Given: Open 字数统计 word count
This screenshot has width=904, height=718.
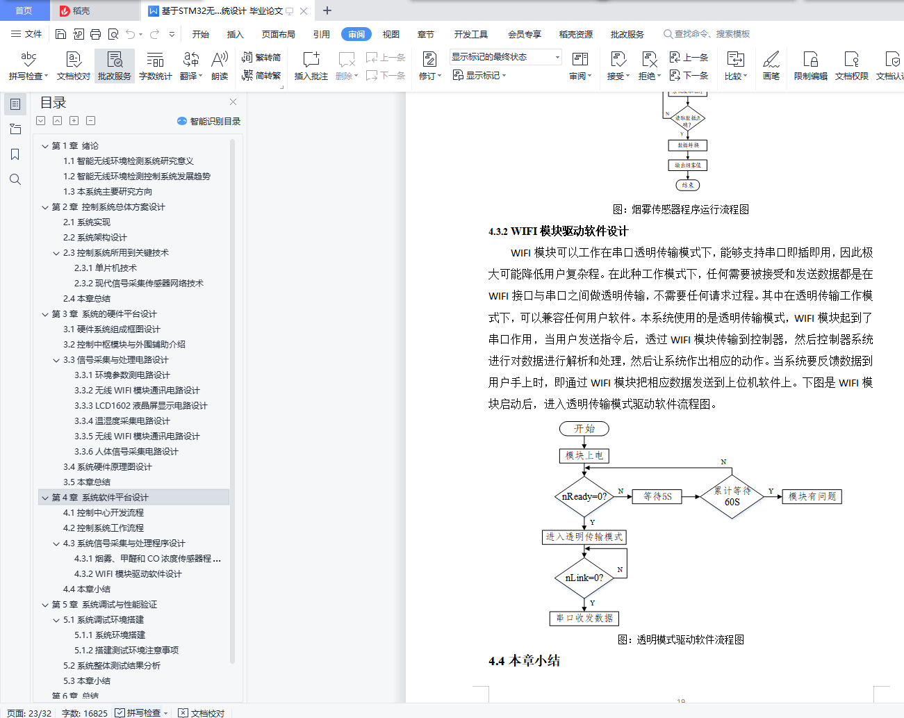Looking at the screenshot, I should tap(156, 66).
